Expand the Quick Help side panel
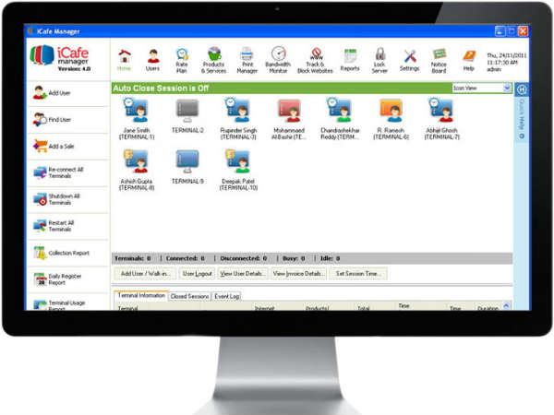The width and height of the screenshot is (554, 415). [522, 90]
